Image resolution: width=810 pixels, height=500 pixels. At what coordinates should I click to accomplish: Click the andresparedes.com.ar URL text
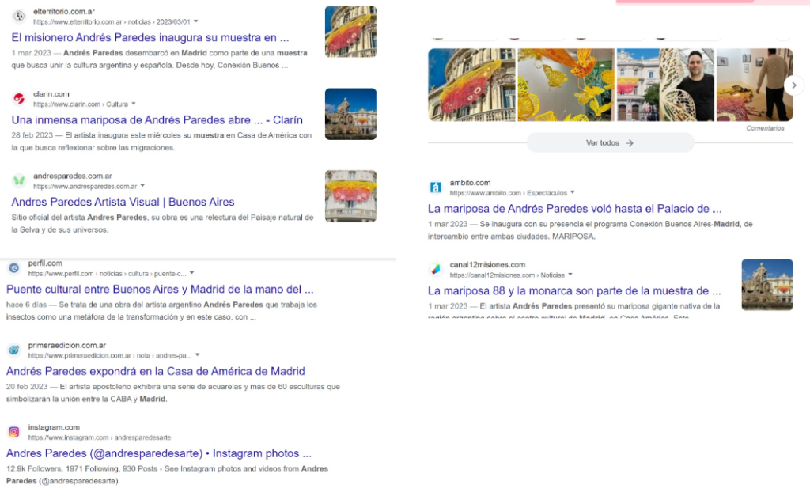pyautogui.click(x=85, y=187)
